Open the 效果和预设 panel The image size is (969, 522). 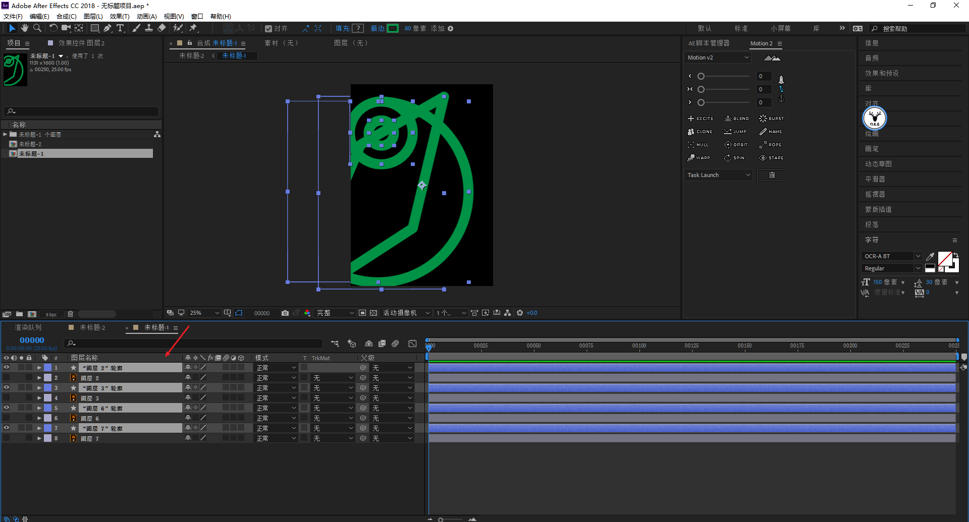coord(882,73)
